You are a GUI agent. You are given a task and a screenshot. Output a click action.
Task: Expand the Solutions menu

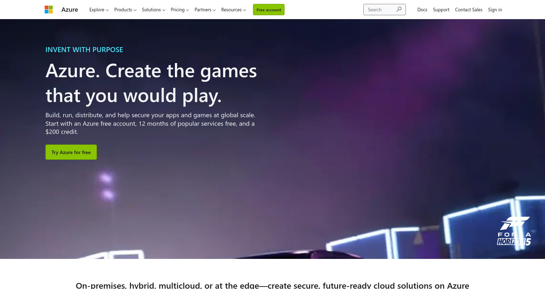pos(154,10)
